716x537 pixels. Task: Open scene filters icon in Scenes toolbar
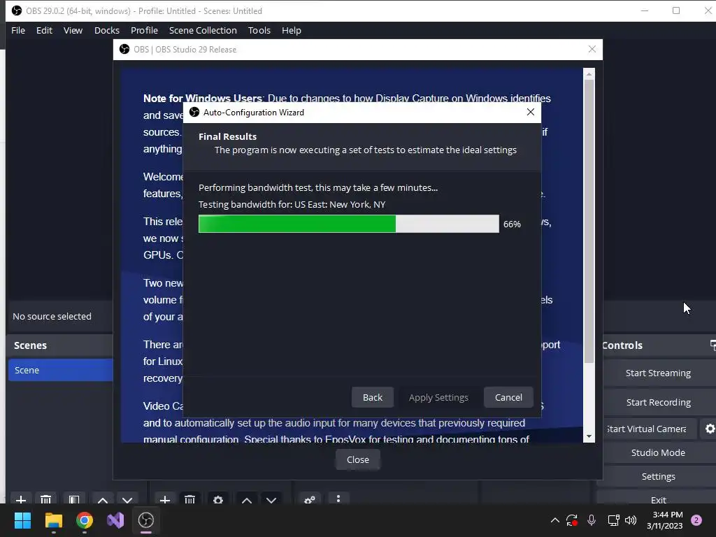coord(74,499)
